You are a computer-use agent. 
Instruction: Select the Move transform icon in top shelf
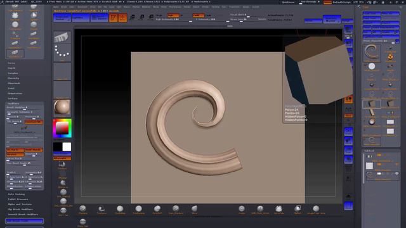[x=133, y=17]
